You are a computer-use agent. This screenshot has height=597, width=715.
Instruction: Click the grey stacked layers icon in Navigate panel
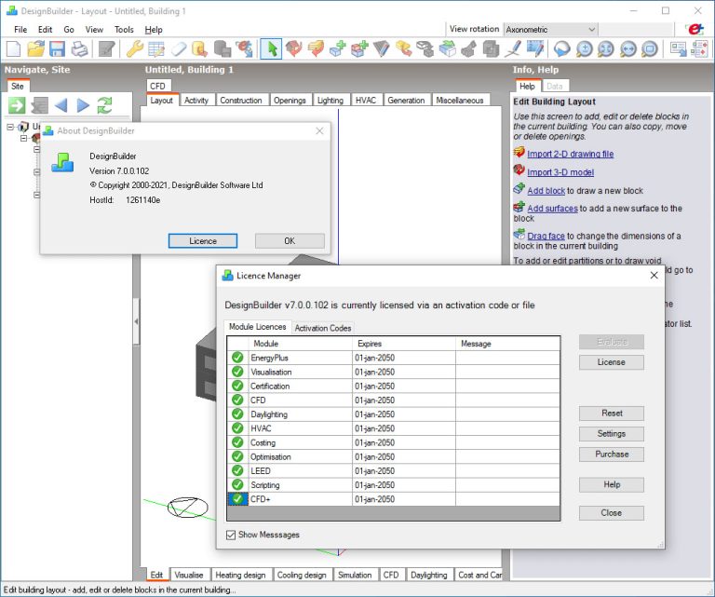click(39, 105)
